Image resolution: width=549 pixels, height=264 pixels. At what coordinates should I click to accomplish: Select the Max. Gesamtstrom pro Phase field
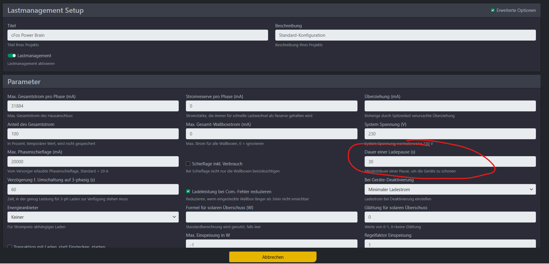(93, 106)
